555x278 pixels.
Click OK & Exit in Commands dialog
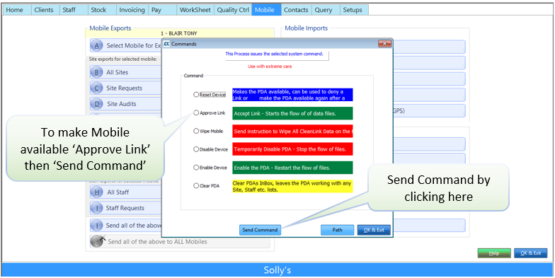(x=374, y=230)
